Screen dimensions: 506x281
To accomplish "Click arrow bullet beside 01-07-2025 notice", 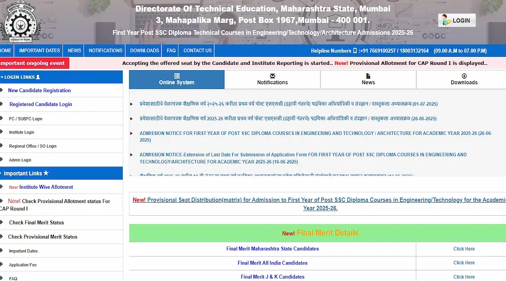I will [132, 104].
